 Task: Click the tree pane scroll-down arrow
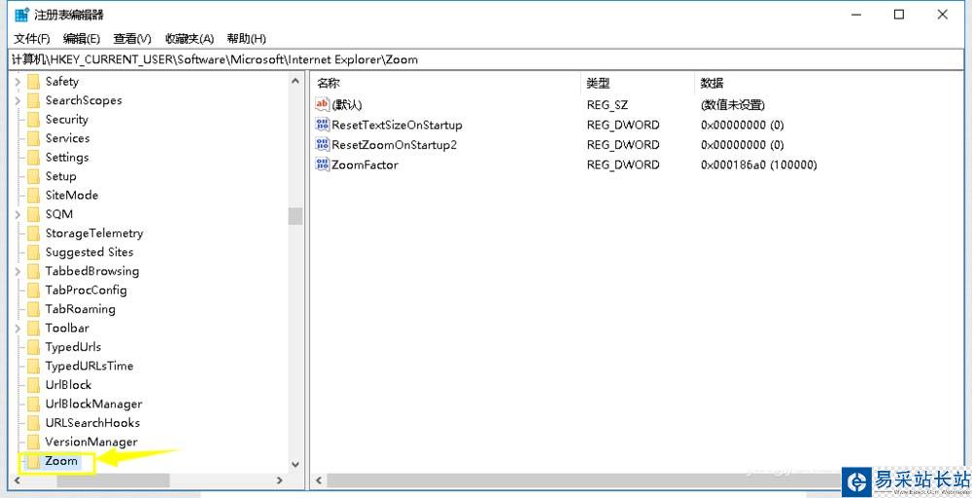[x=295, y=464]
